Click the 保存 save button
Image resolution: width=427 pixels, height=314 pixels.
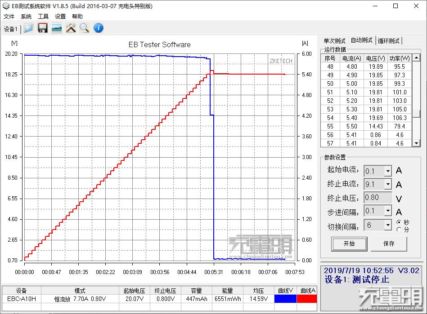tap(389, 244)
